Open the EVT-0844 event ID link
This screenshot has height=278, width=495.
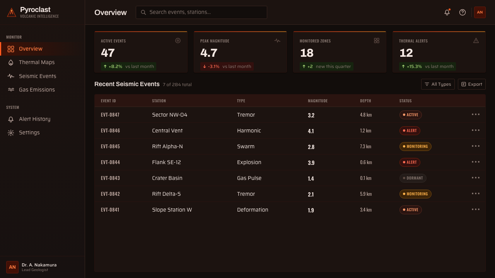(110, 163)
